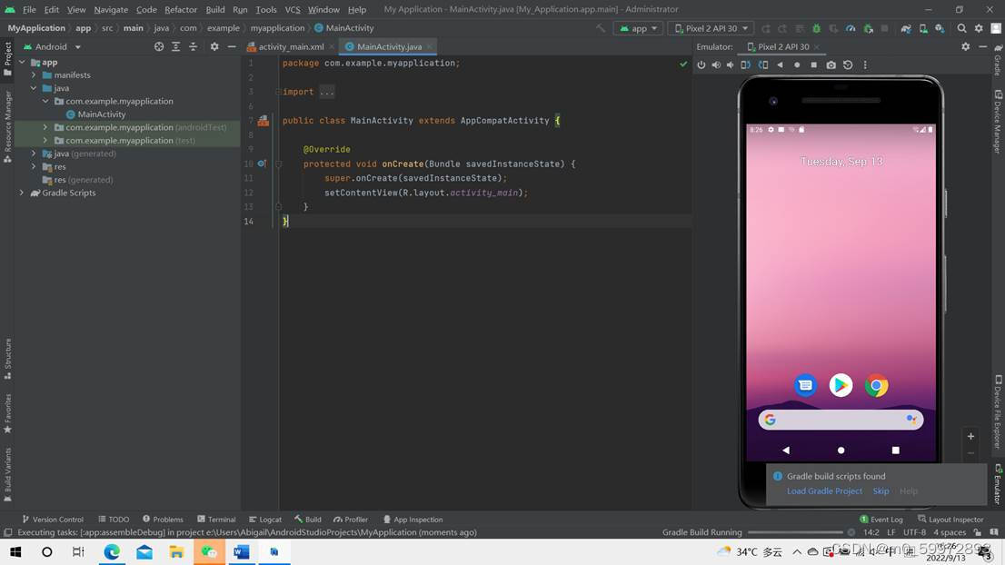Take a screenshot with the emulator camera icon
1005x565 pixels.
coord(830,64)
